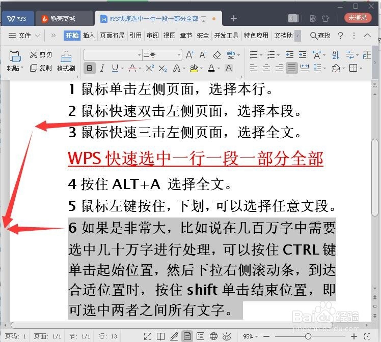
Task: Click the distributed alignment icon
Action: tap(305, 68)
